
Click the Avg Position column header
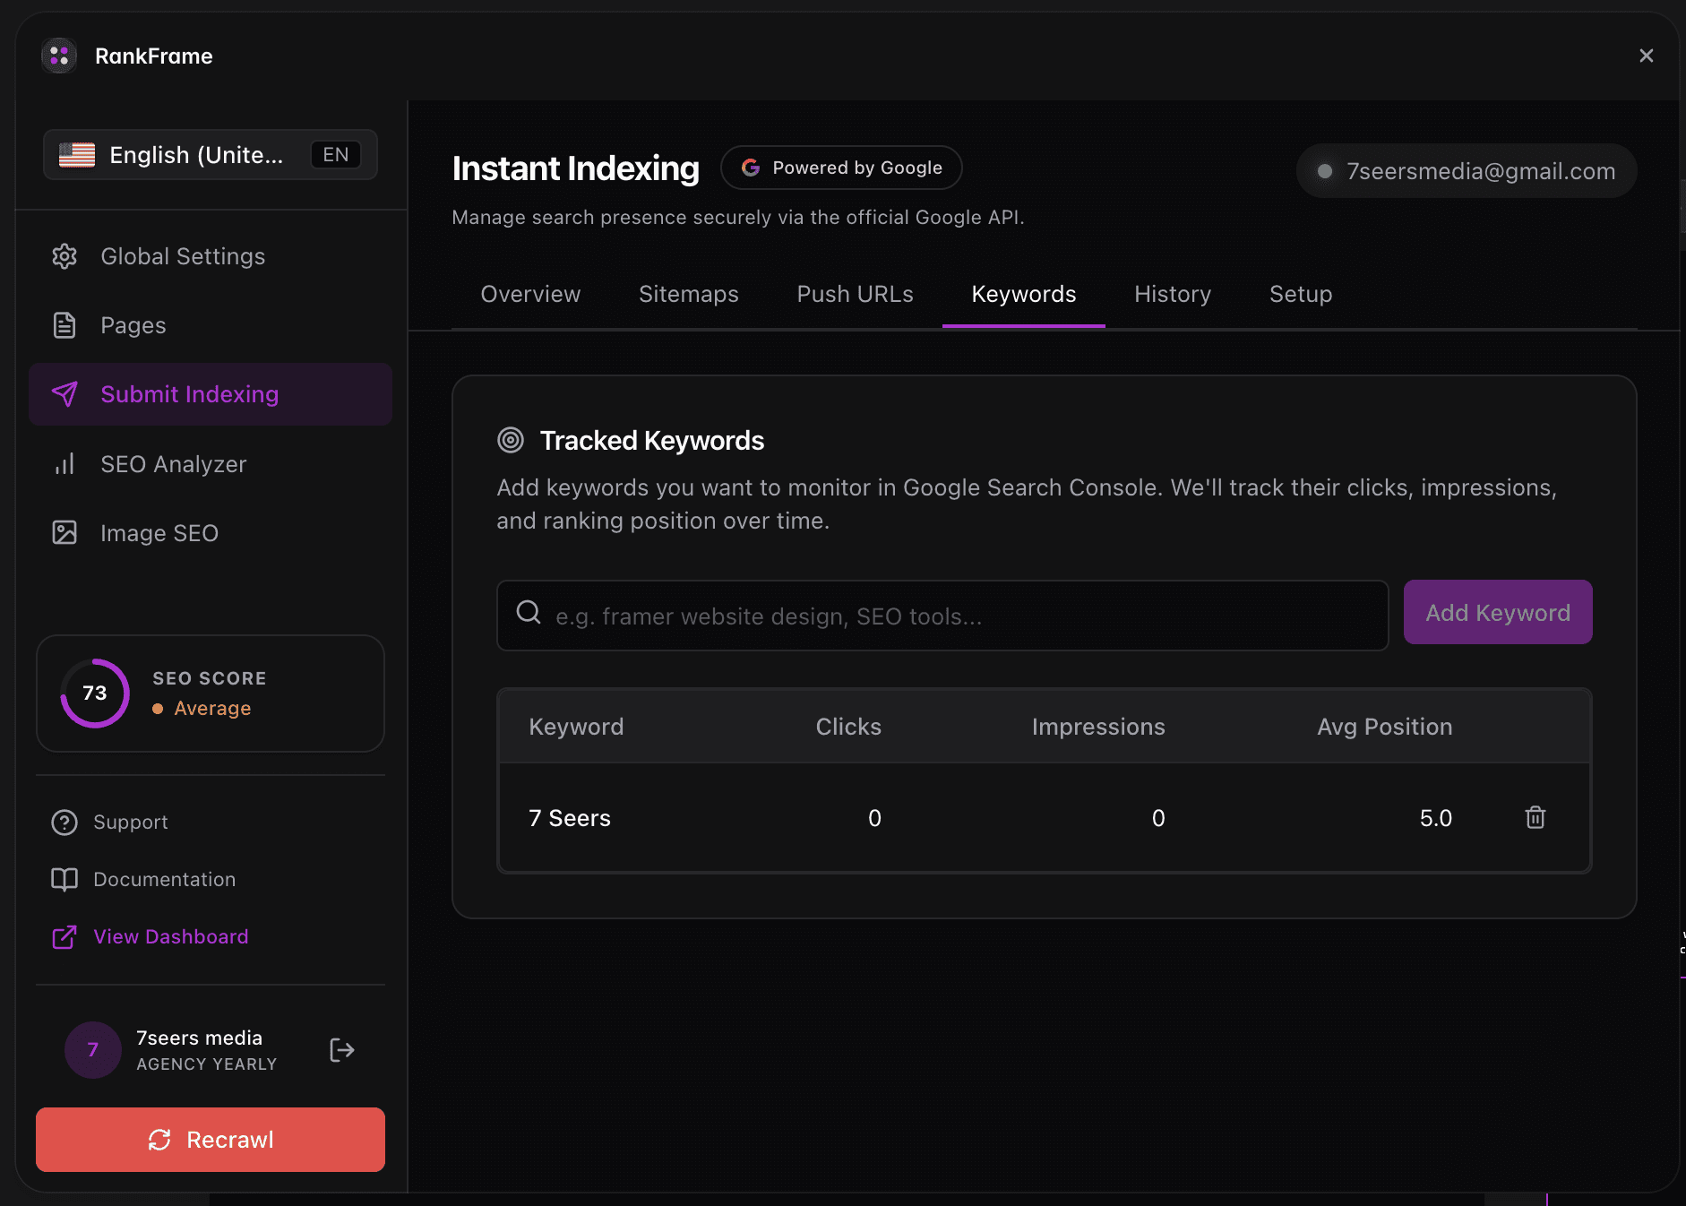(x=1385, y=727)
